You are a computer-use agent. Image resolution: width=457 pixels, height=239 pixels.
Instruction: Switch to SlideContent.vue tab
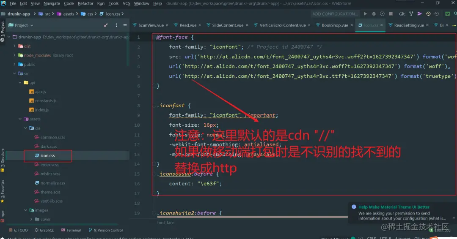(x=228, y=25)
